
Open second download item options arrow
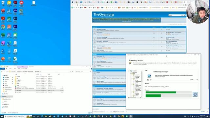126,112
